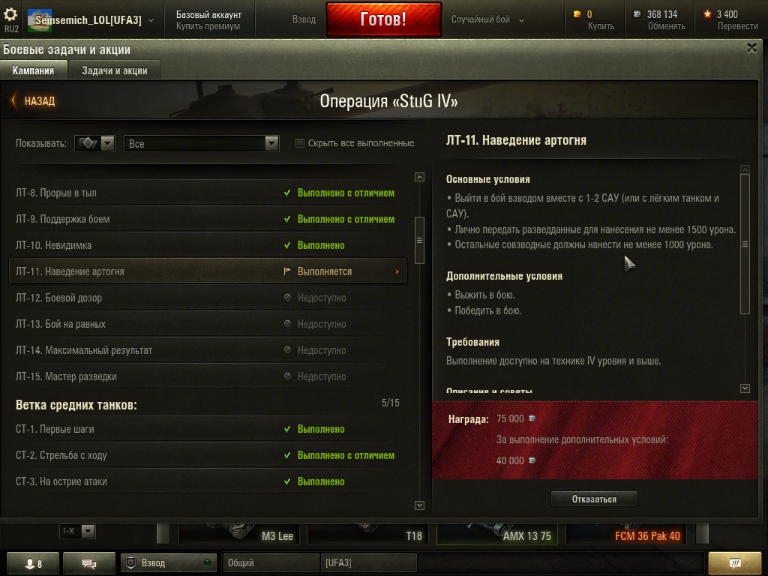Viewport: 768px width, 576px height.
Task: Click the silver credits icon in header
Action: [637, 14]
